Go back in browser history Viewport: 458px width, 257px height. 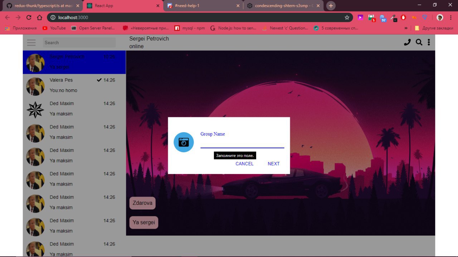(x=7, y=18)
